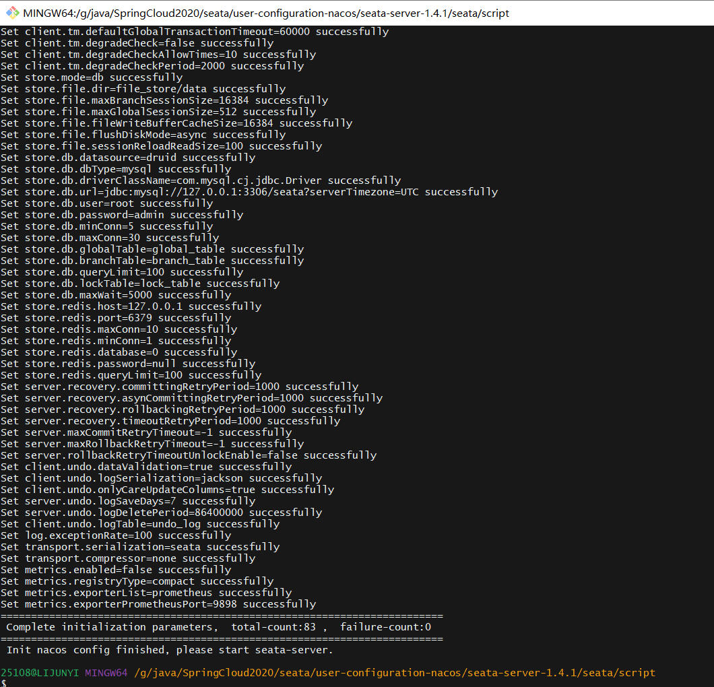The height and width of the screenshot is (687, 714).
Task: Click 'Complete initialization parameters' summary line
Action: click(x=112, y=627)
